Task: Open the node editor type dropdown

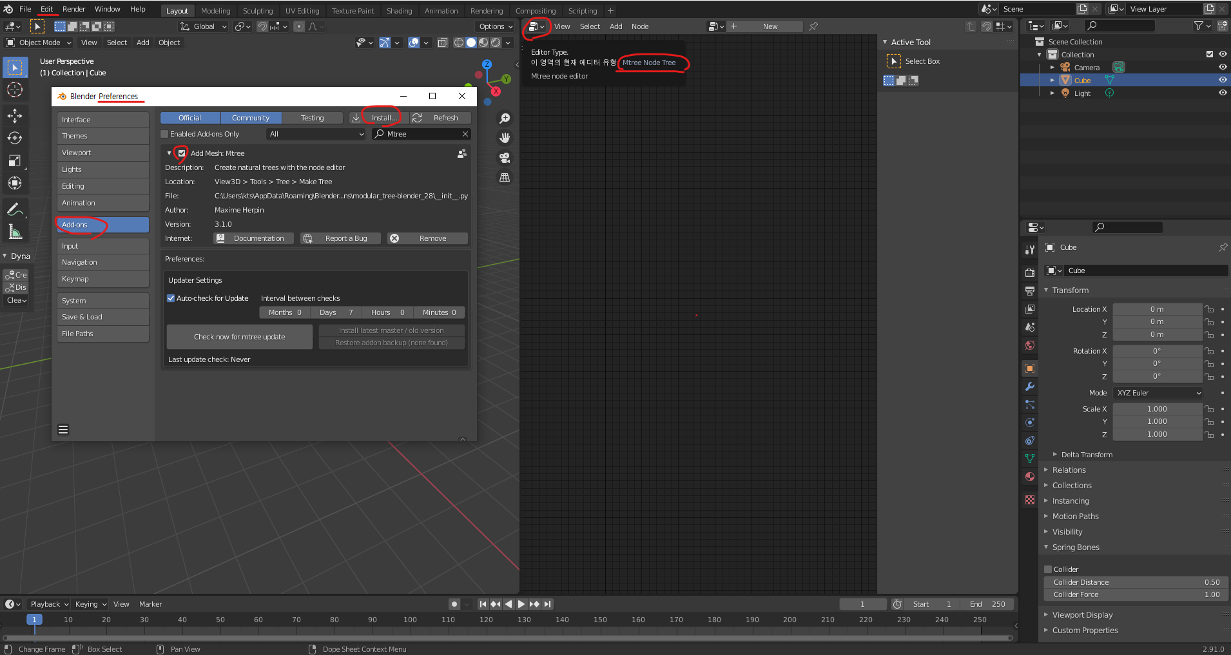Action: 536,26
